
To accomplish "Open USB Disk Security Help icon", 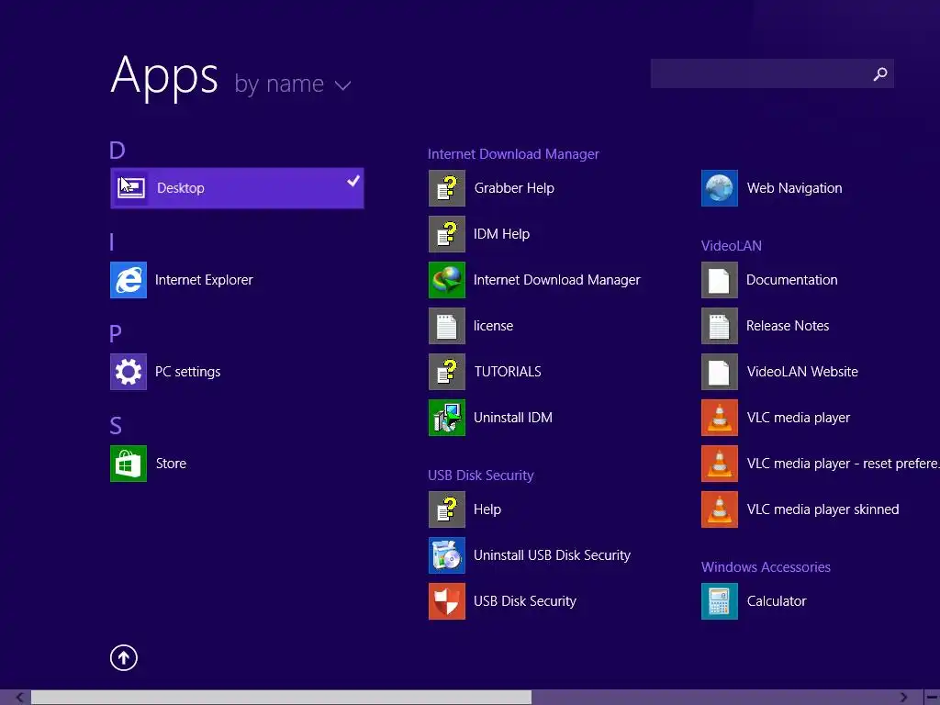I will tap(447, 509).
